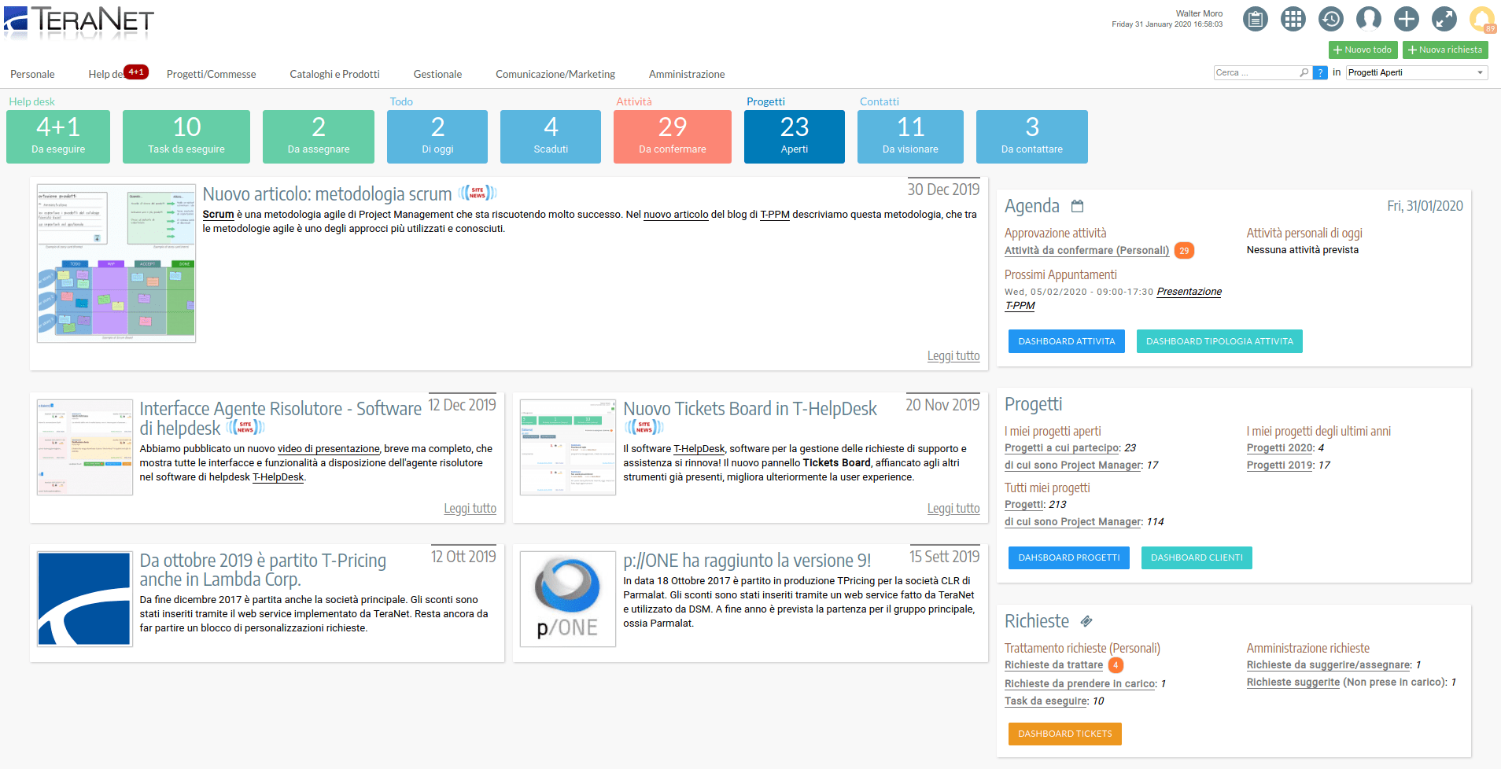The width and height of the screenshot is (1501, 769).
Task: Open the Agenda calendar icon
Action: click(x=1078, y=206)
